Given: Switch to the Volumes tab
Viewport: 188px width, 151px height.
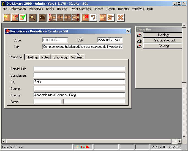Looking at the screenshot, I should coord(77,57).
